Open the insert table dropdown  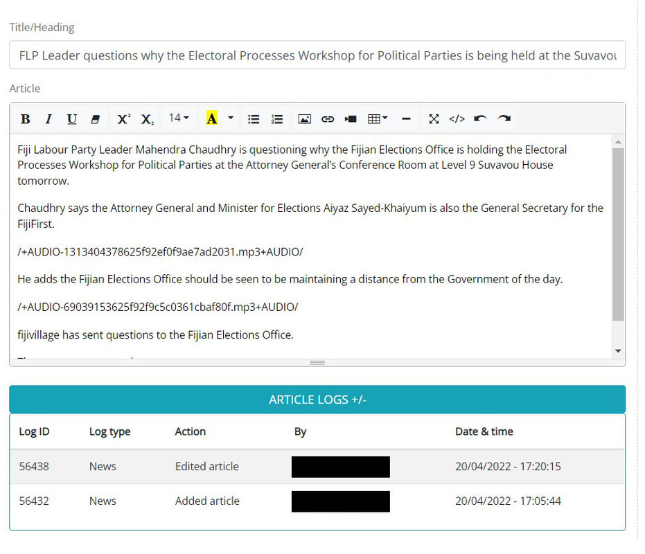pyautogui.click(x=377, y=119)
